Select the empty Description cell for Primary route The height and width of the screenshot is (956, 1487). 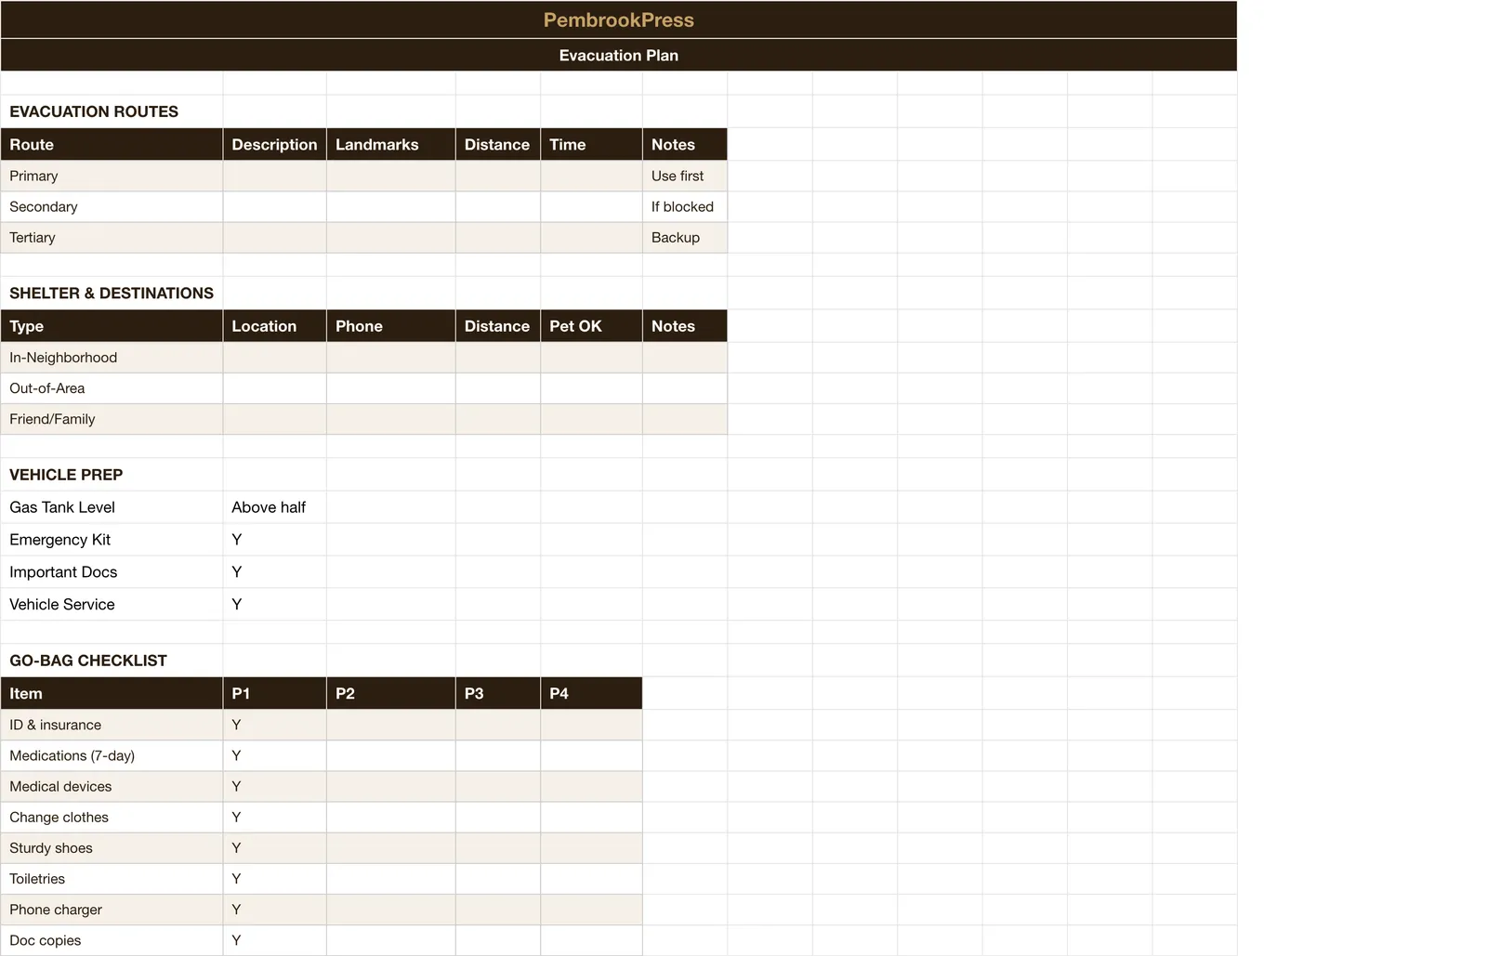point(274,176)
